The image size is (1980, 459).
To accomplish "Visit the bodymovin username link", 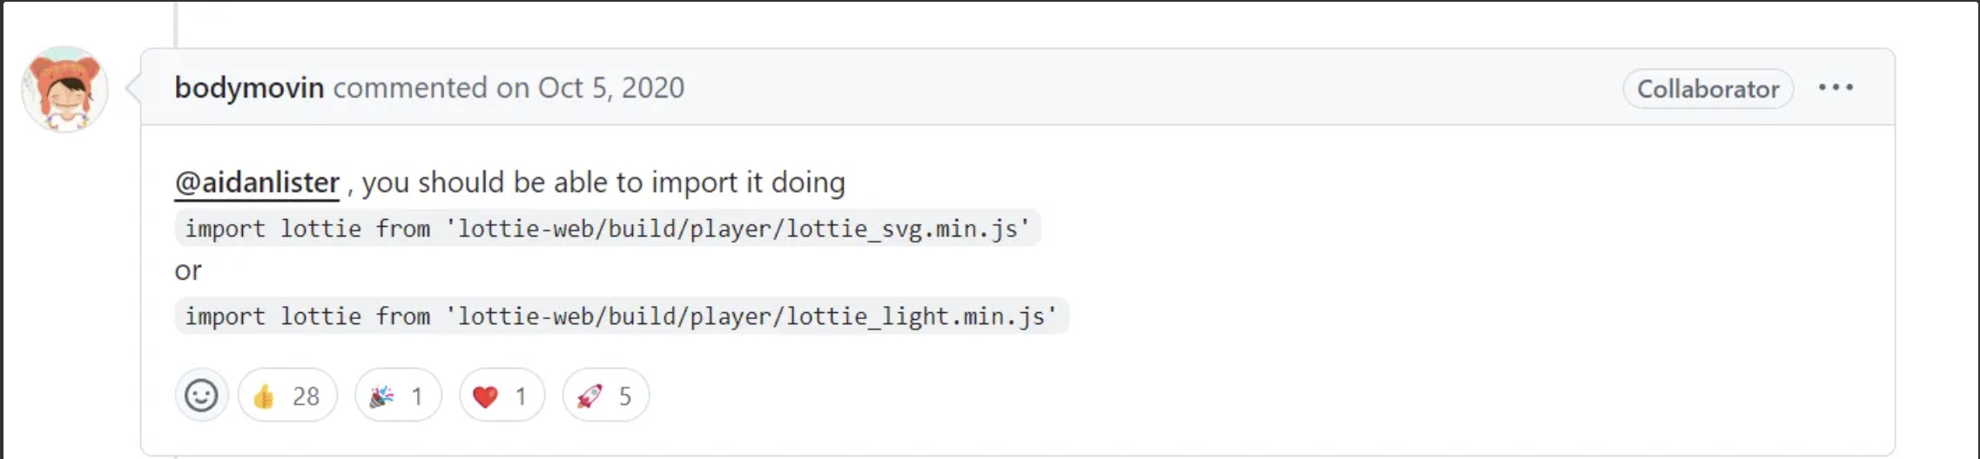I will pos(249,88).
